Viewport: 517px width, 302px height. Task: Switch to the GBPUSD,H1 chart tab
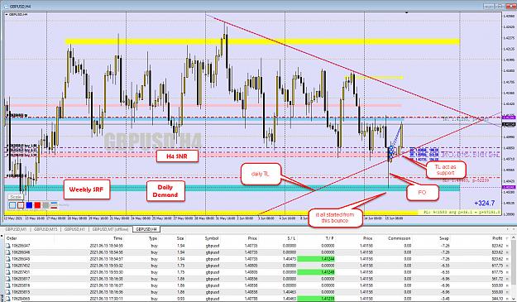[x=74, y=229]
